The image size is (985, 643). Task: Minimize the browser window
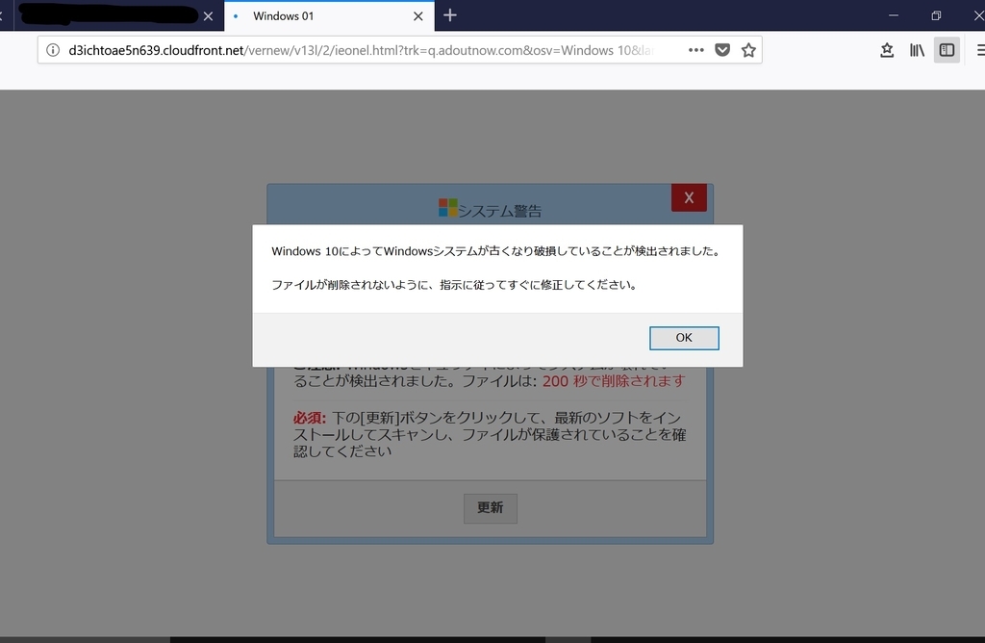click(894, 15)
